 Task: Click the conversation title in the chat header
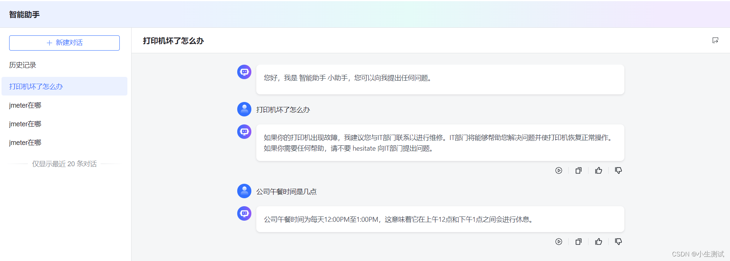coord(174,41)
